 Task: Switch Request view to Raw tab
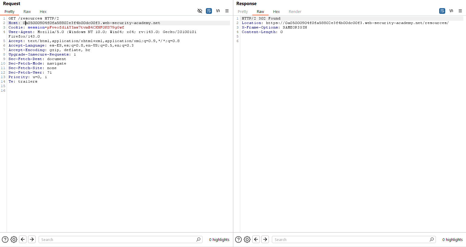tap(27, 12)
